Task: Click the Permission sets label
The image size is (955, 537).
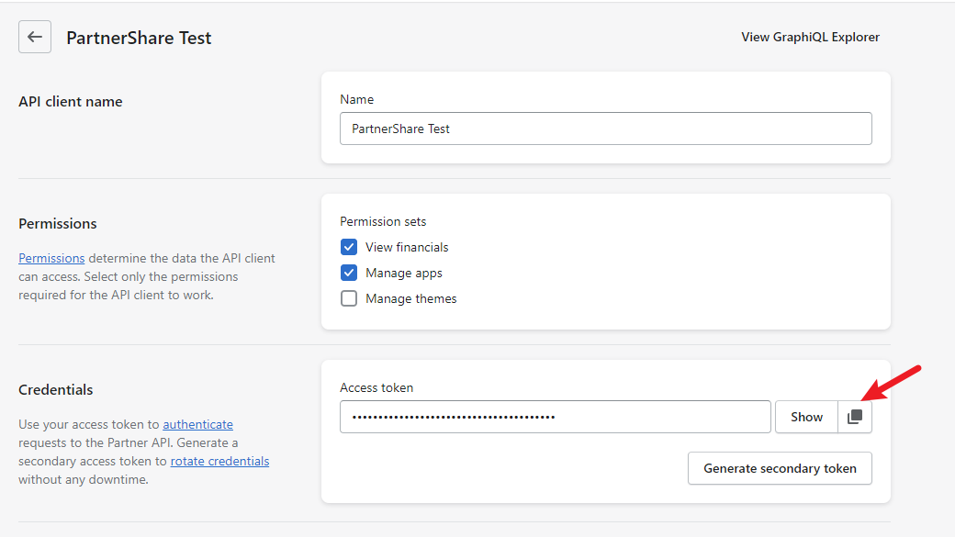Action: pyautogui.click(x=383, y=221)
